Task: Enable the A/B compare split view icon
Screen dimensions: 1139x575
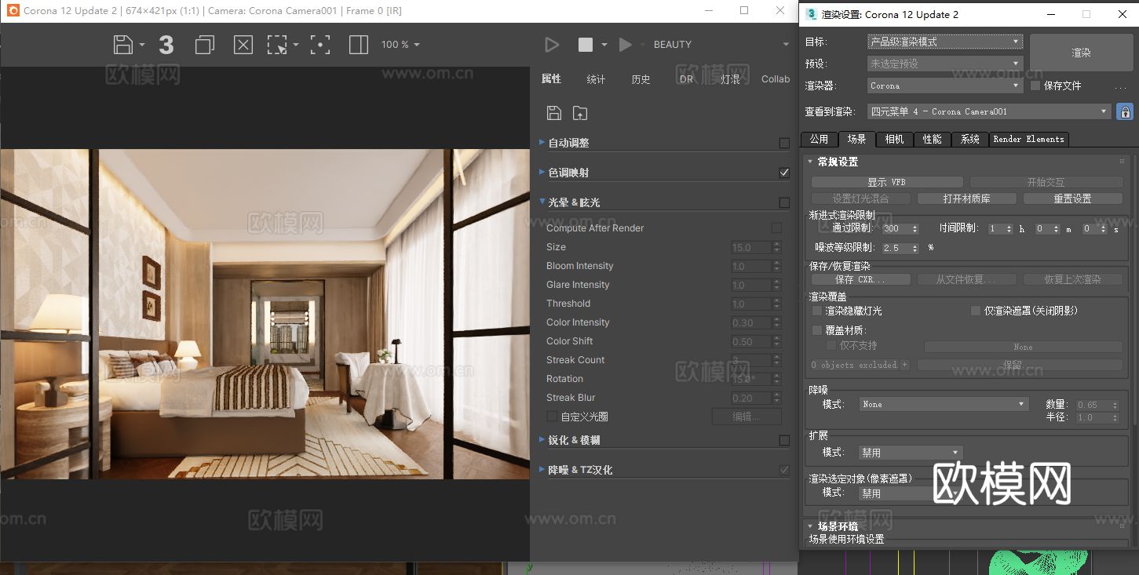Action: (x=359, y=45)
